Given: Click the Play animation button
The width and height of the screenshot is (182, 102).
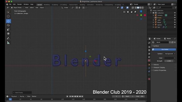Looking at the screenshot, I should tap(77, 96).
